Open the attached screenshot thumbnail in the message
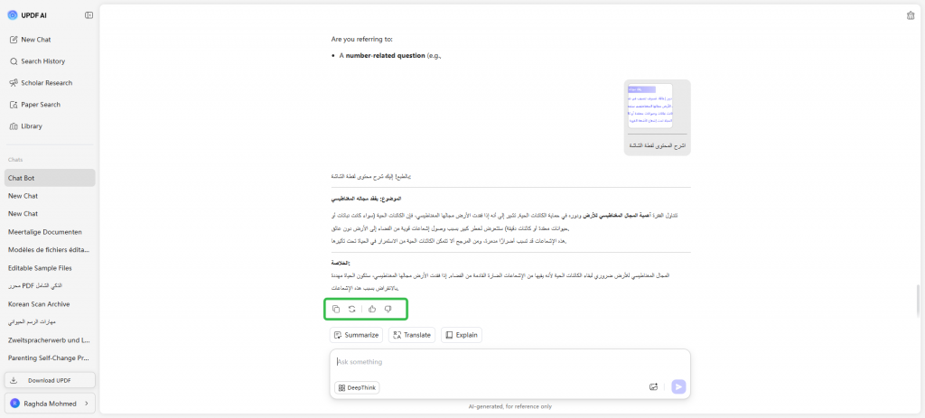This screenshot has height=418, width=925. tap(650, 107)
